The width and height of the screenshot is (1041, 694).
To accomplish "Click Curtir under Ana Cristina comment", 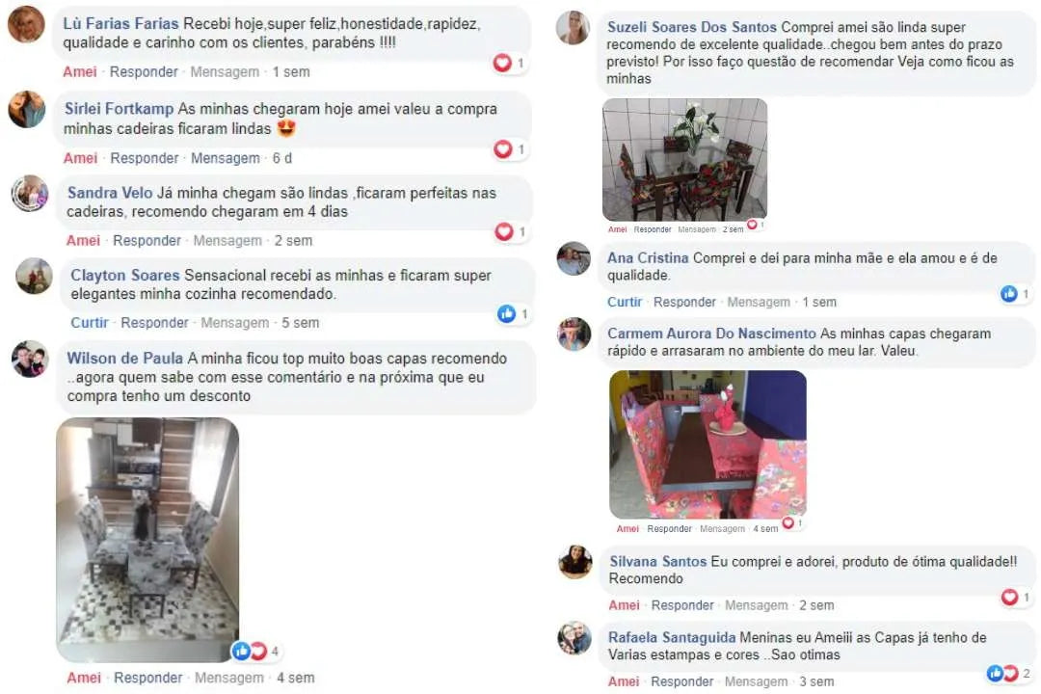I will 625,302.
